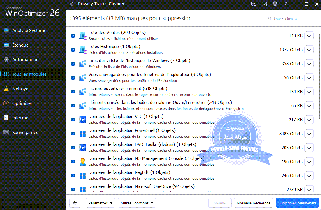This screenshot has width=321, height=210.
Task: Click the Annuler button
Action: click(x=220, y=203)
